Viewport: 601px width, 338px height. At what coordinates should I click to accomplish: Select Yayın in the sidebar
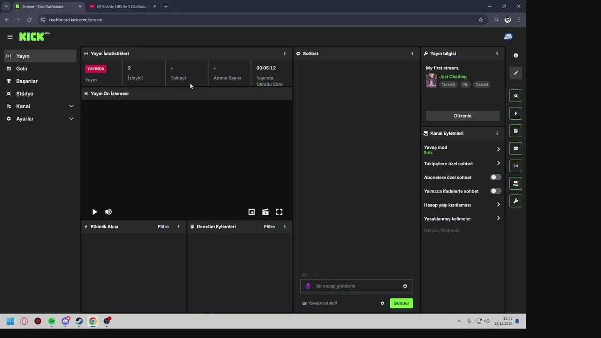tap(40, 56)
